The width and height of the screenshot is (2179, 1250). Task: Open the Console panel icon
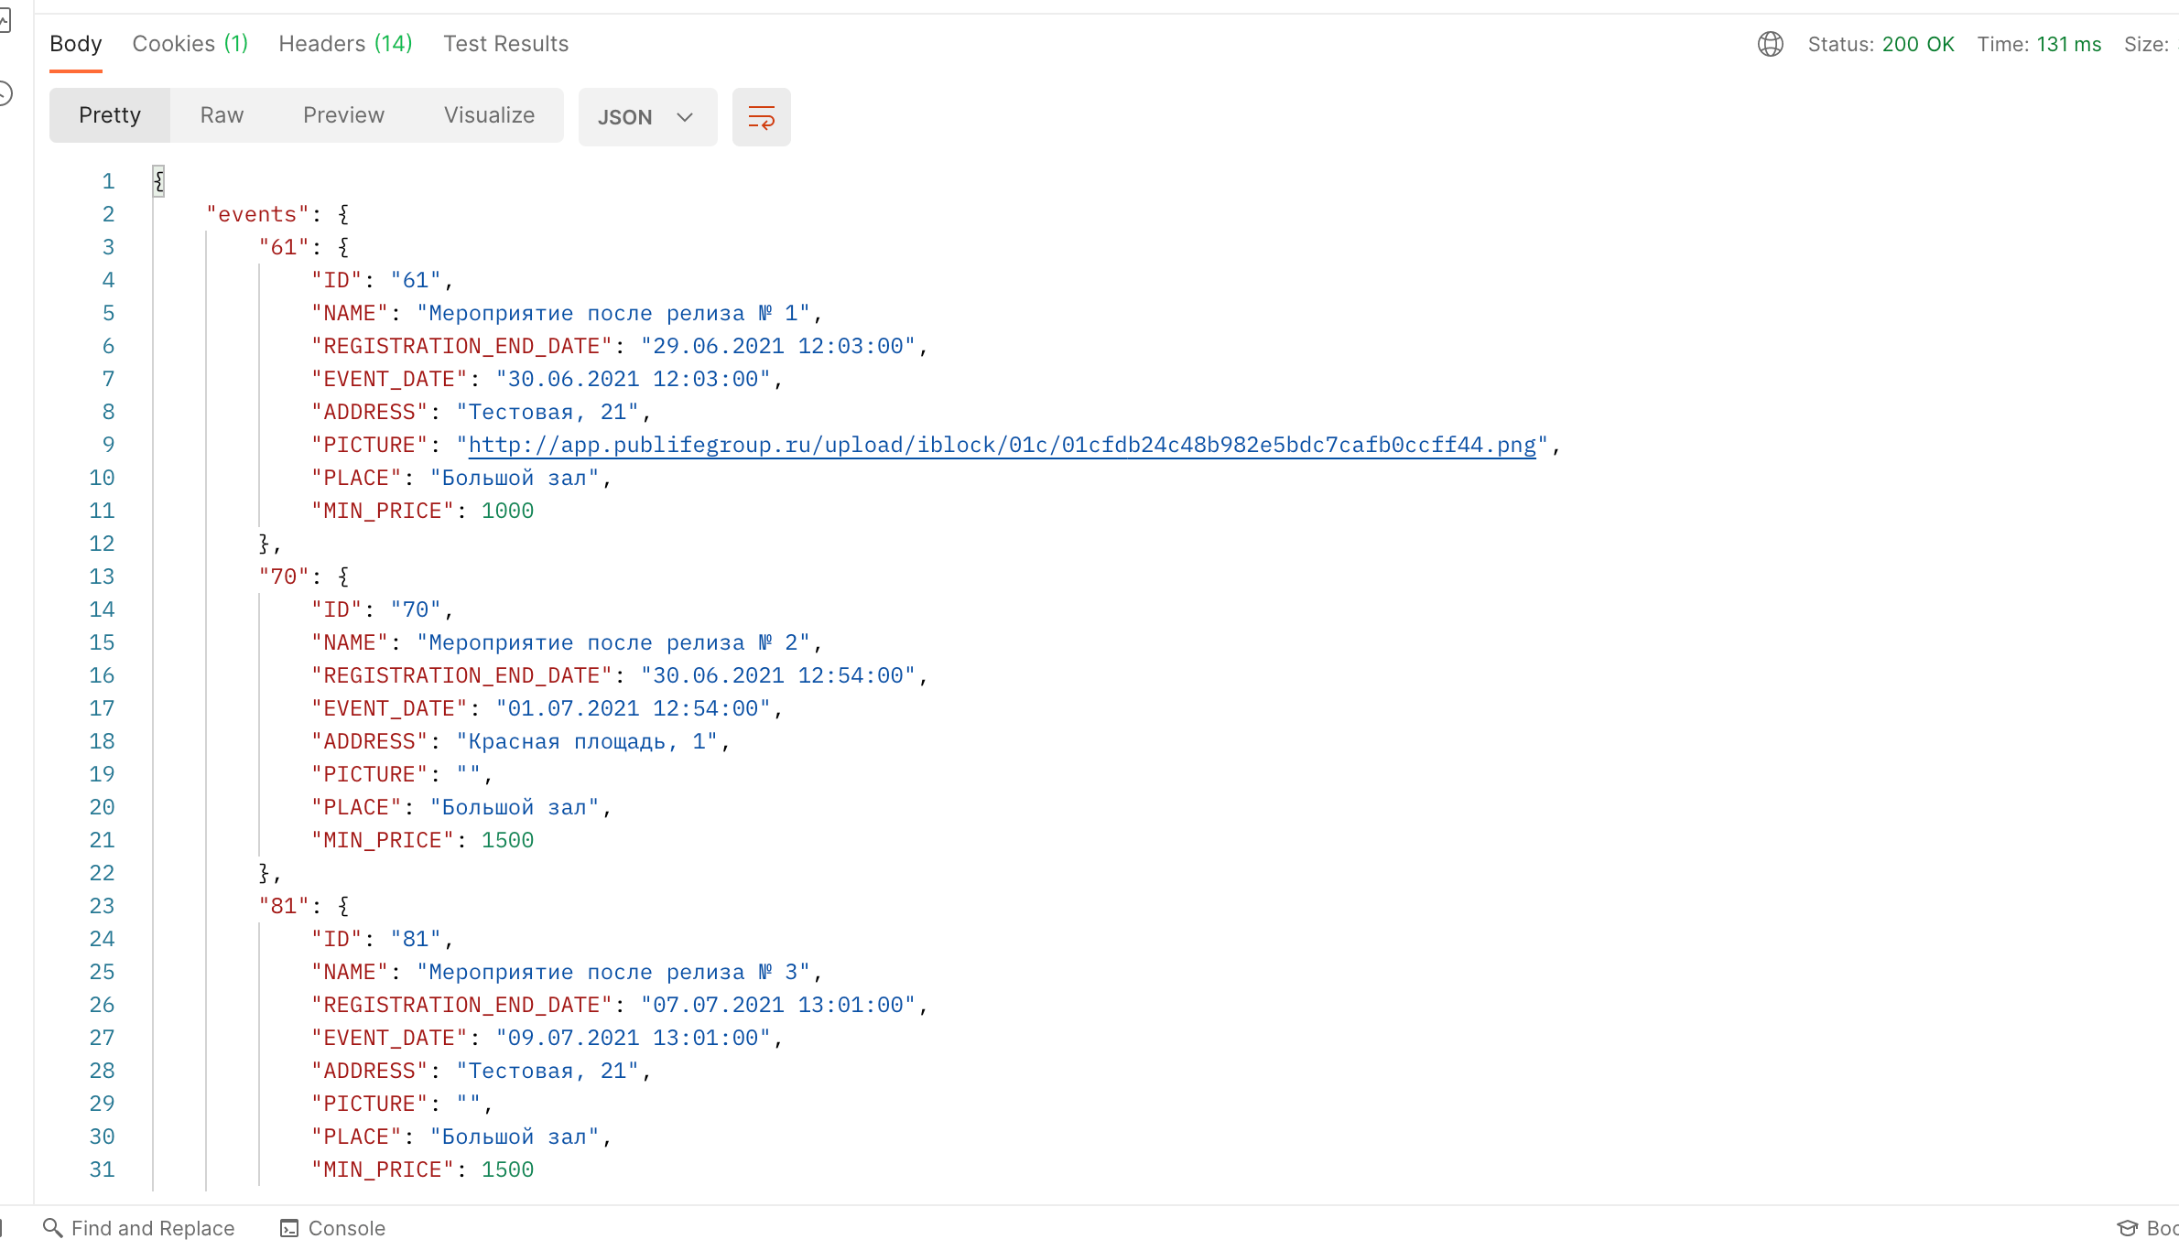[x=289, y=1227]
